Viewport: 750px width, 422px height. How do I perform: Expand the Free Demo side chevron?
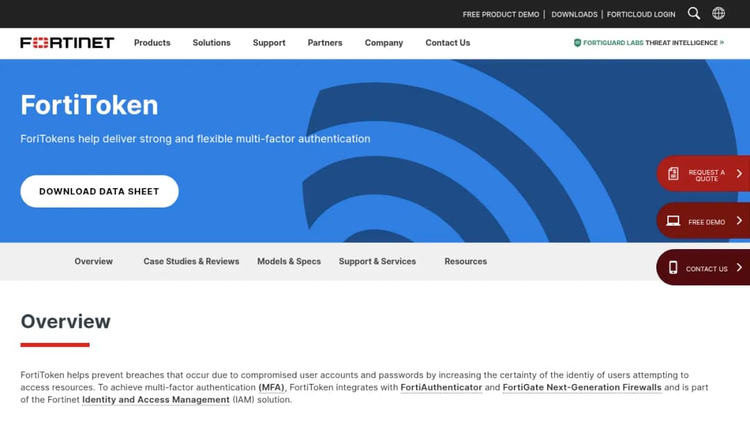pos(739,220)
